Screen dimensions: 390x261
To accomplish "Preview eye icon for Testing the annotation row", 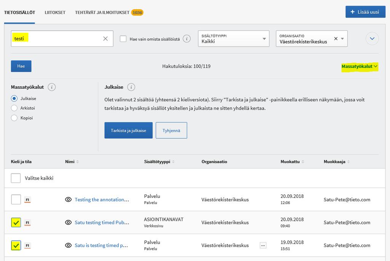I will click(68, 200).
